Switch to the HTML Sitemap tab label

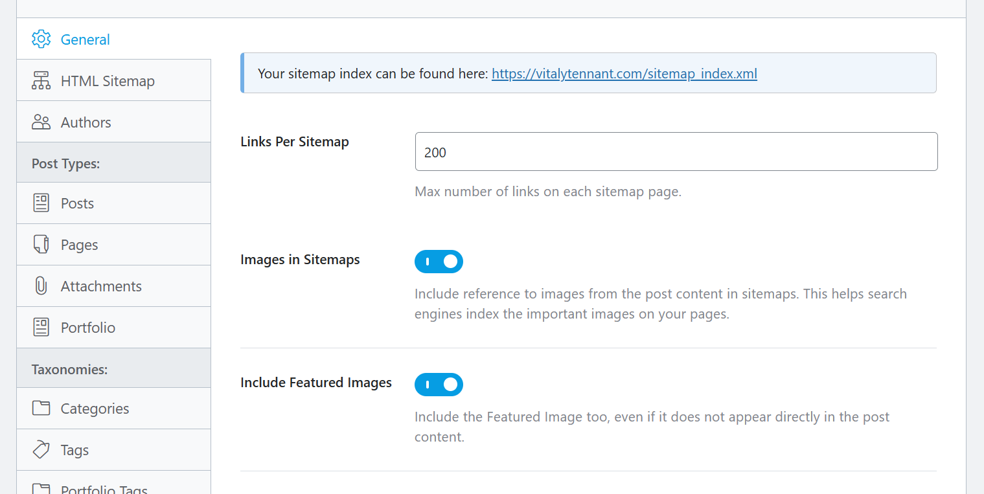tap(108, 81)
